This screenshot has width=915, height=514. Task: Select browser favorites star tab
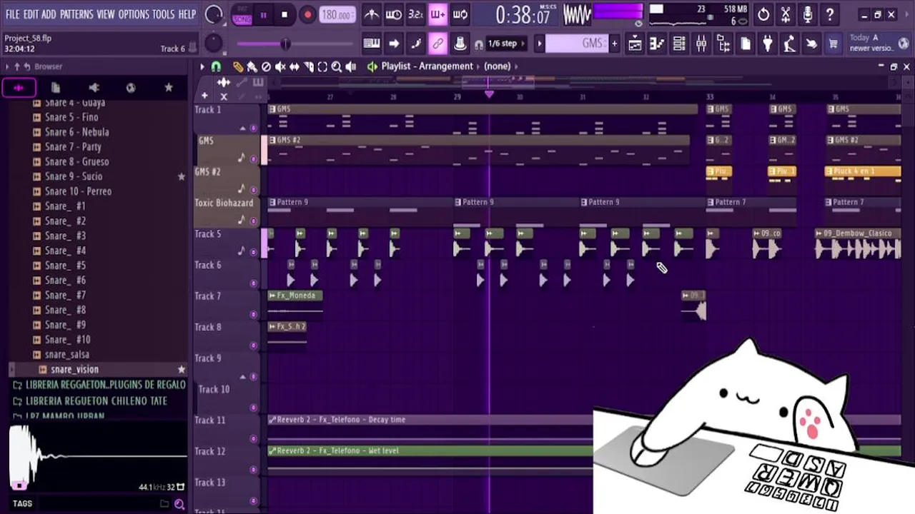(x=169, y=88)
